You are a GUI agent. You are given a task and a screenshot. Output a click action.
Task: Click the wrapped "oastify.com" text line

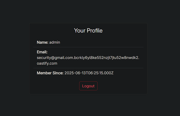click(47, 63)
